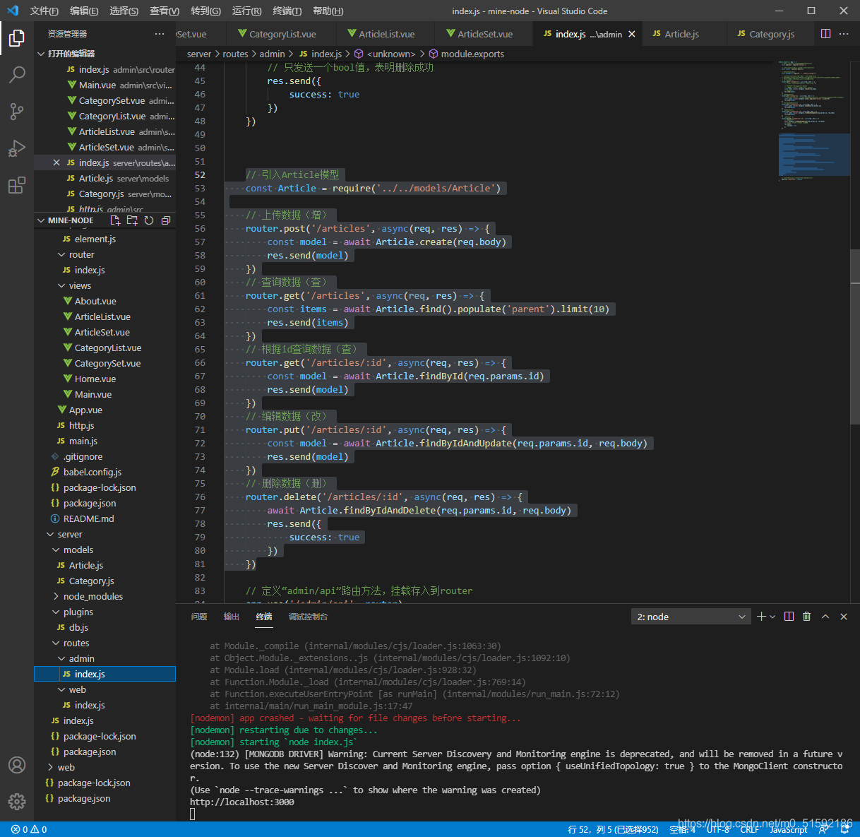Click the UTF-8 encoding in status bar
The image size is (860, 837).
tap(718, 830)
